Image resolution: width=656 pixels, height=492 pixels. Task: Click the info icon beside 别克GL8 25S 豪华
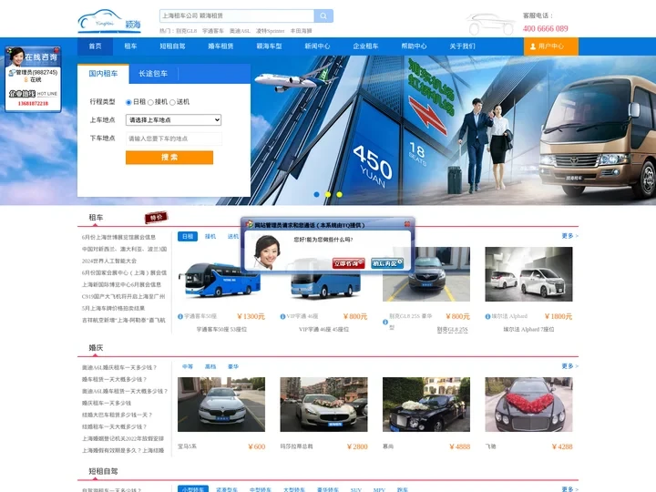pyautogui.click(x=385, y=322)
